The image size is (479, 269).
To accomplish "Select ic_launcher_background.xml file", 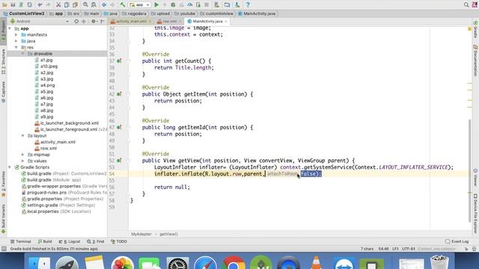I will [x=70, y=123].
